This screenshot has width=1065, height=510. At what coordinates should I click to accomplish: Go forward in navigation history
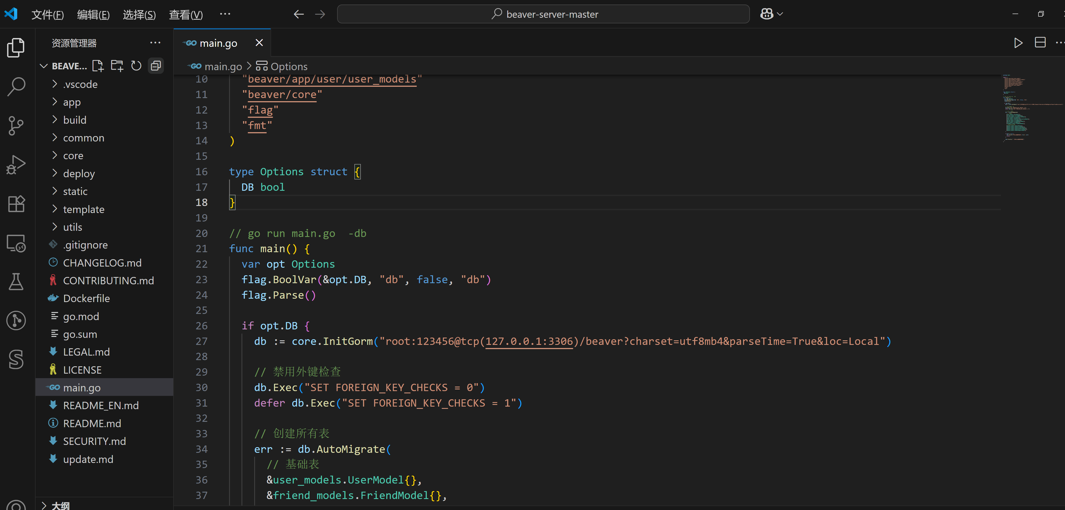pyautogui.click(x=320, y=14)
